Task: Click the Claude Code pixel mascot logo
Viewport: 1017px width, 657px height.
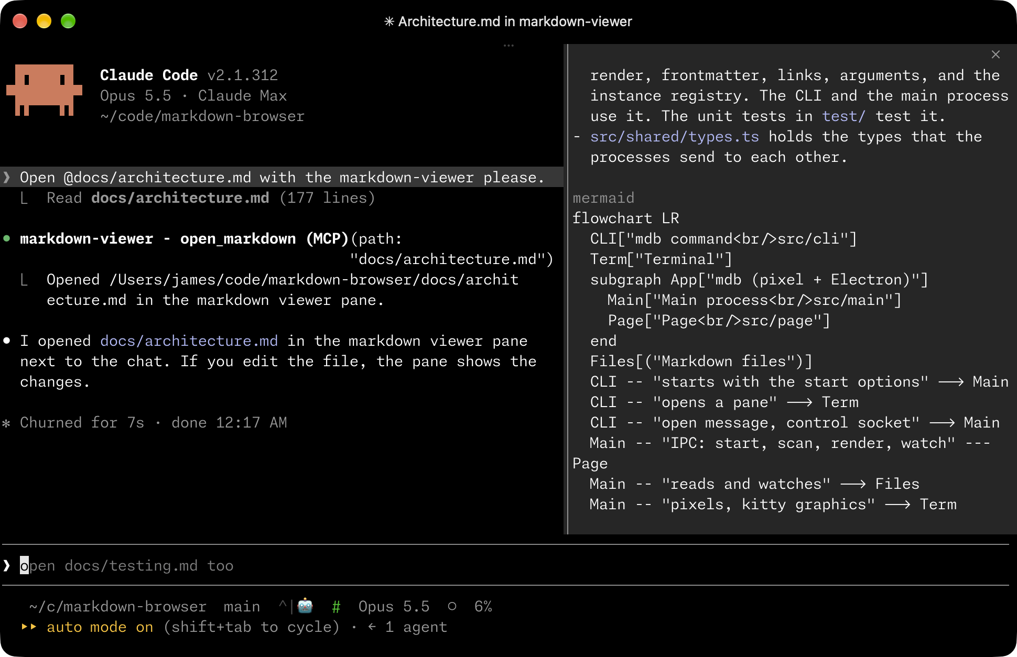Action: (44, 90)
